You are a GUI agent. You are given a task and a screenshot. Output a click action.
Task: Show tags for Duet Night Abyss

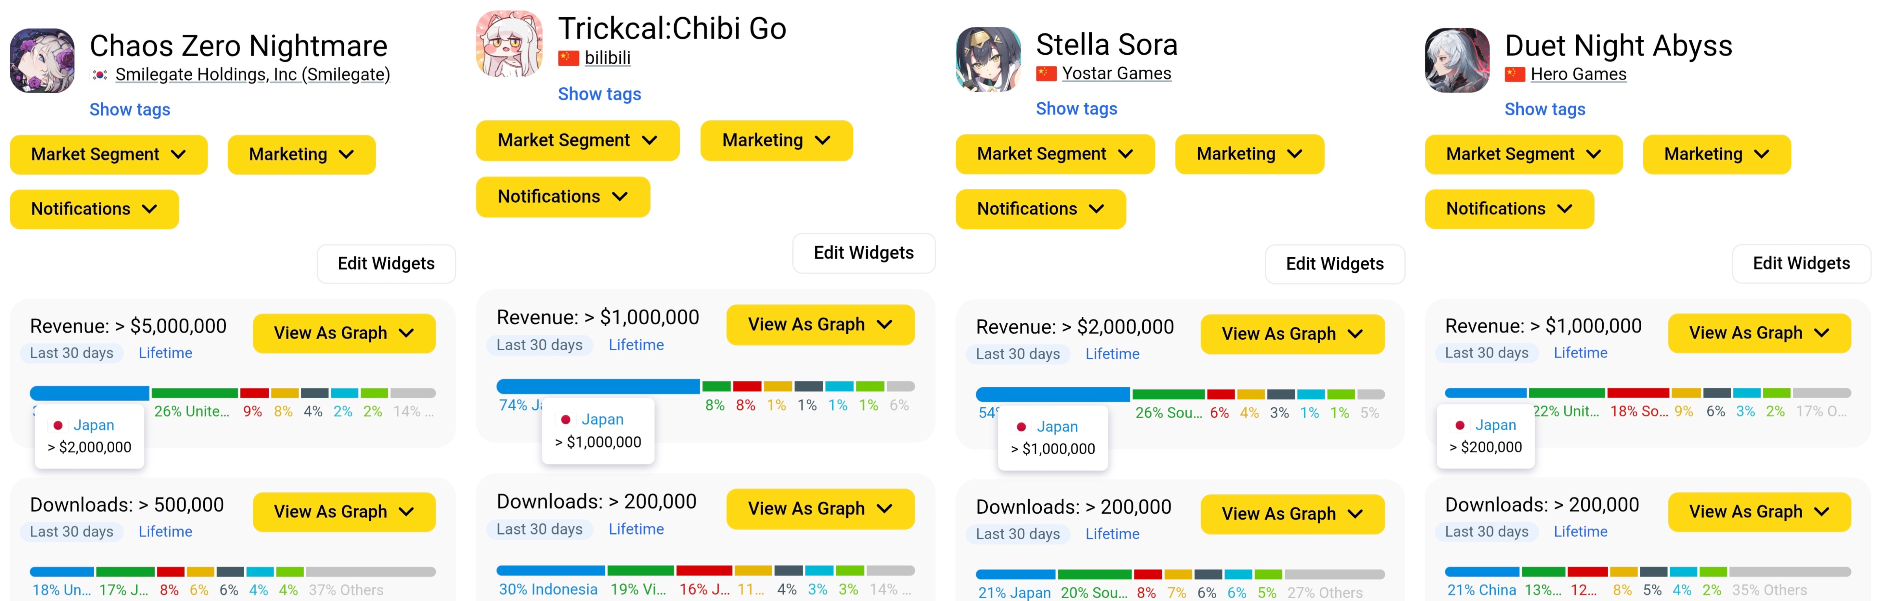pyautogui.click(x=1544, y=109)
